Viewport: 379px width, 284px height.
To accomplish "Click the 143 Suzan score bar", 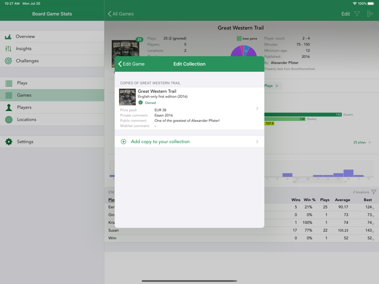I will [x=303, y=114].
